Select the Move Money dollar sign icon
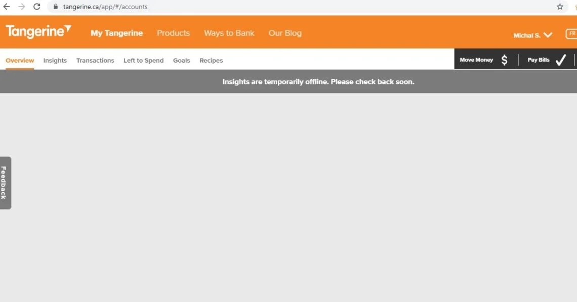The width and height of the screenshot is (577, 302). (x=504, y=60)
